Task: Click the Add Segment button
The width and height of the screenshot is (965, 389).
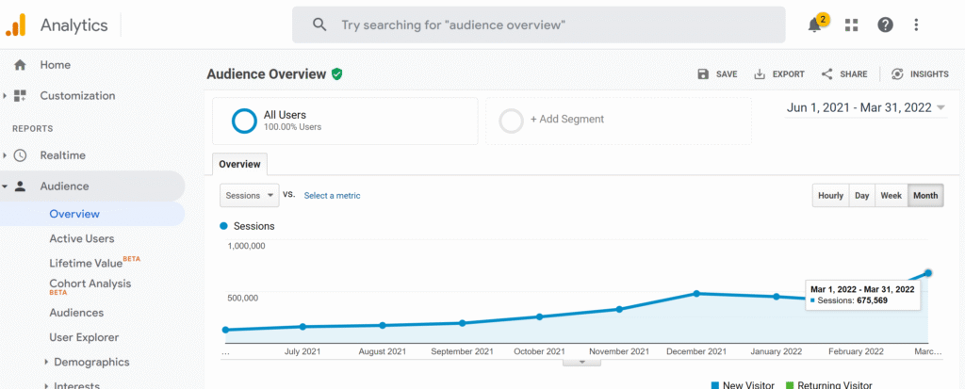Action: [x=567, y=120]
